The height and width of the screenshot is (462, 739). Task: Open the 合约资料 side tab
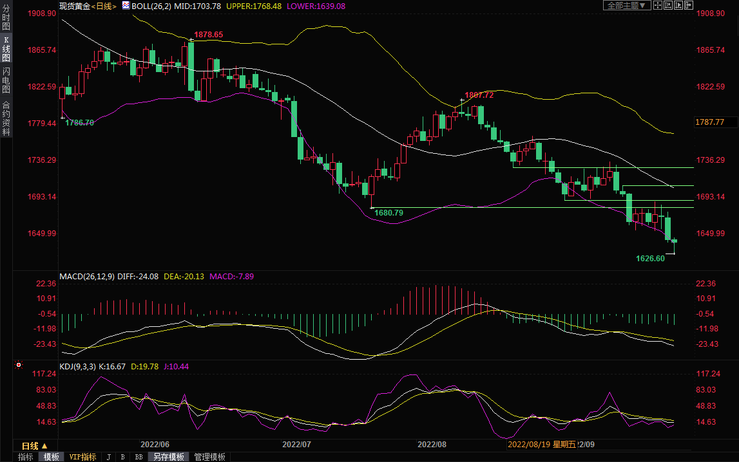(x=6, y=118)
